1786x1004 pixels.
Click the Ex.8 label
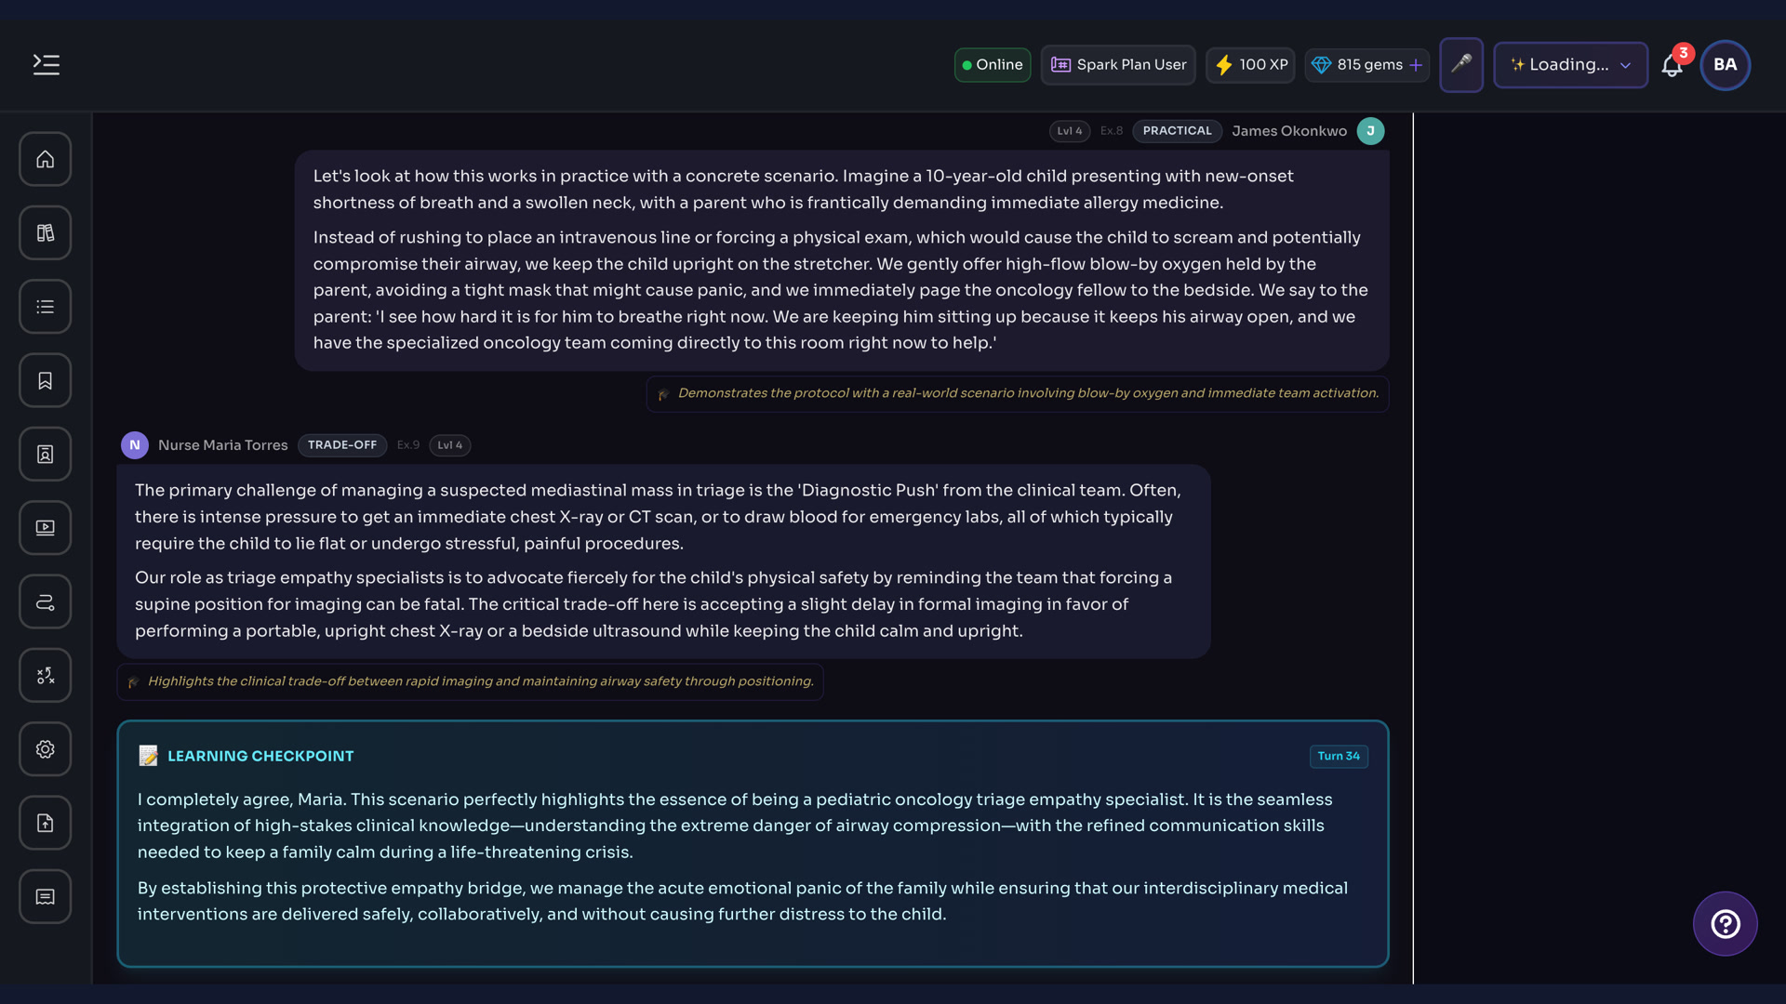pyautogui.click(x=1112, y=131)
